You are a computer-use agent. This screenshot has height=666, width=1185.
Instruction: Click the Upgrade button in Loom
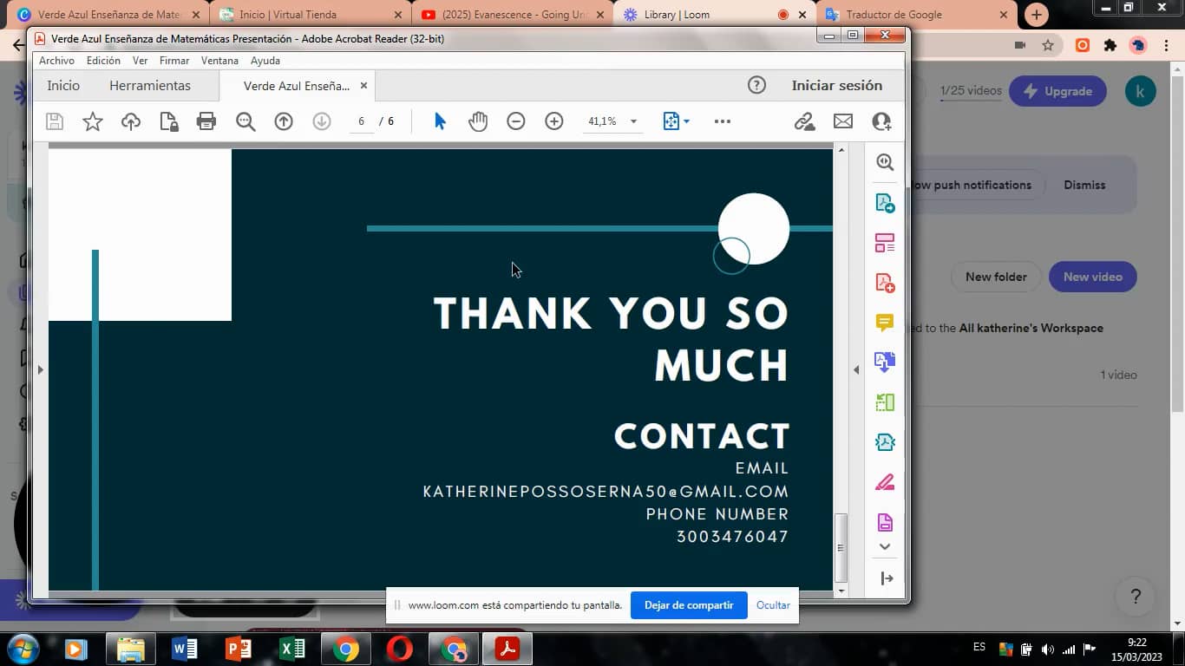coord(1057,91)
